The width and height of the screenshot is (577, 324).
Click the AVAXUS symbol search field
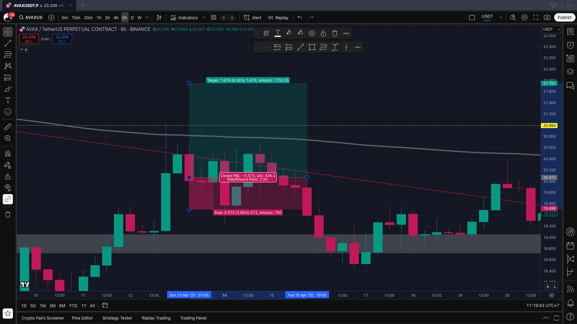point(31,17)
